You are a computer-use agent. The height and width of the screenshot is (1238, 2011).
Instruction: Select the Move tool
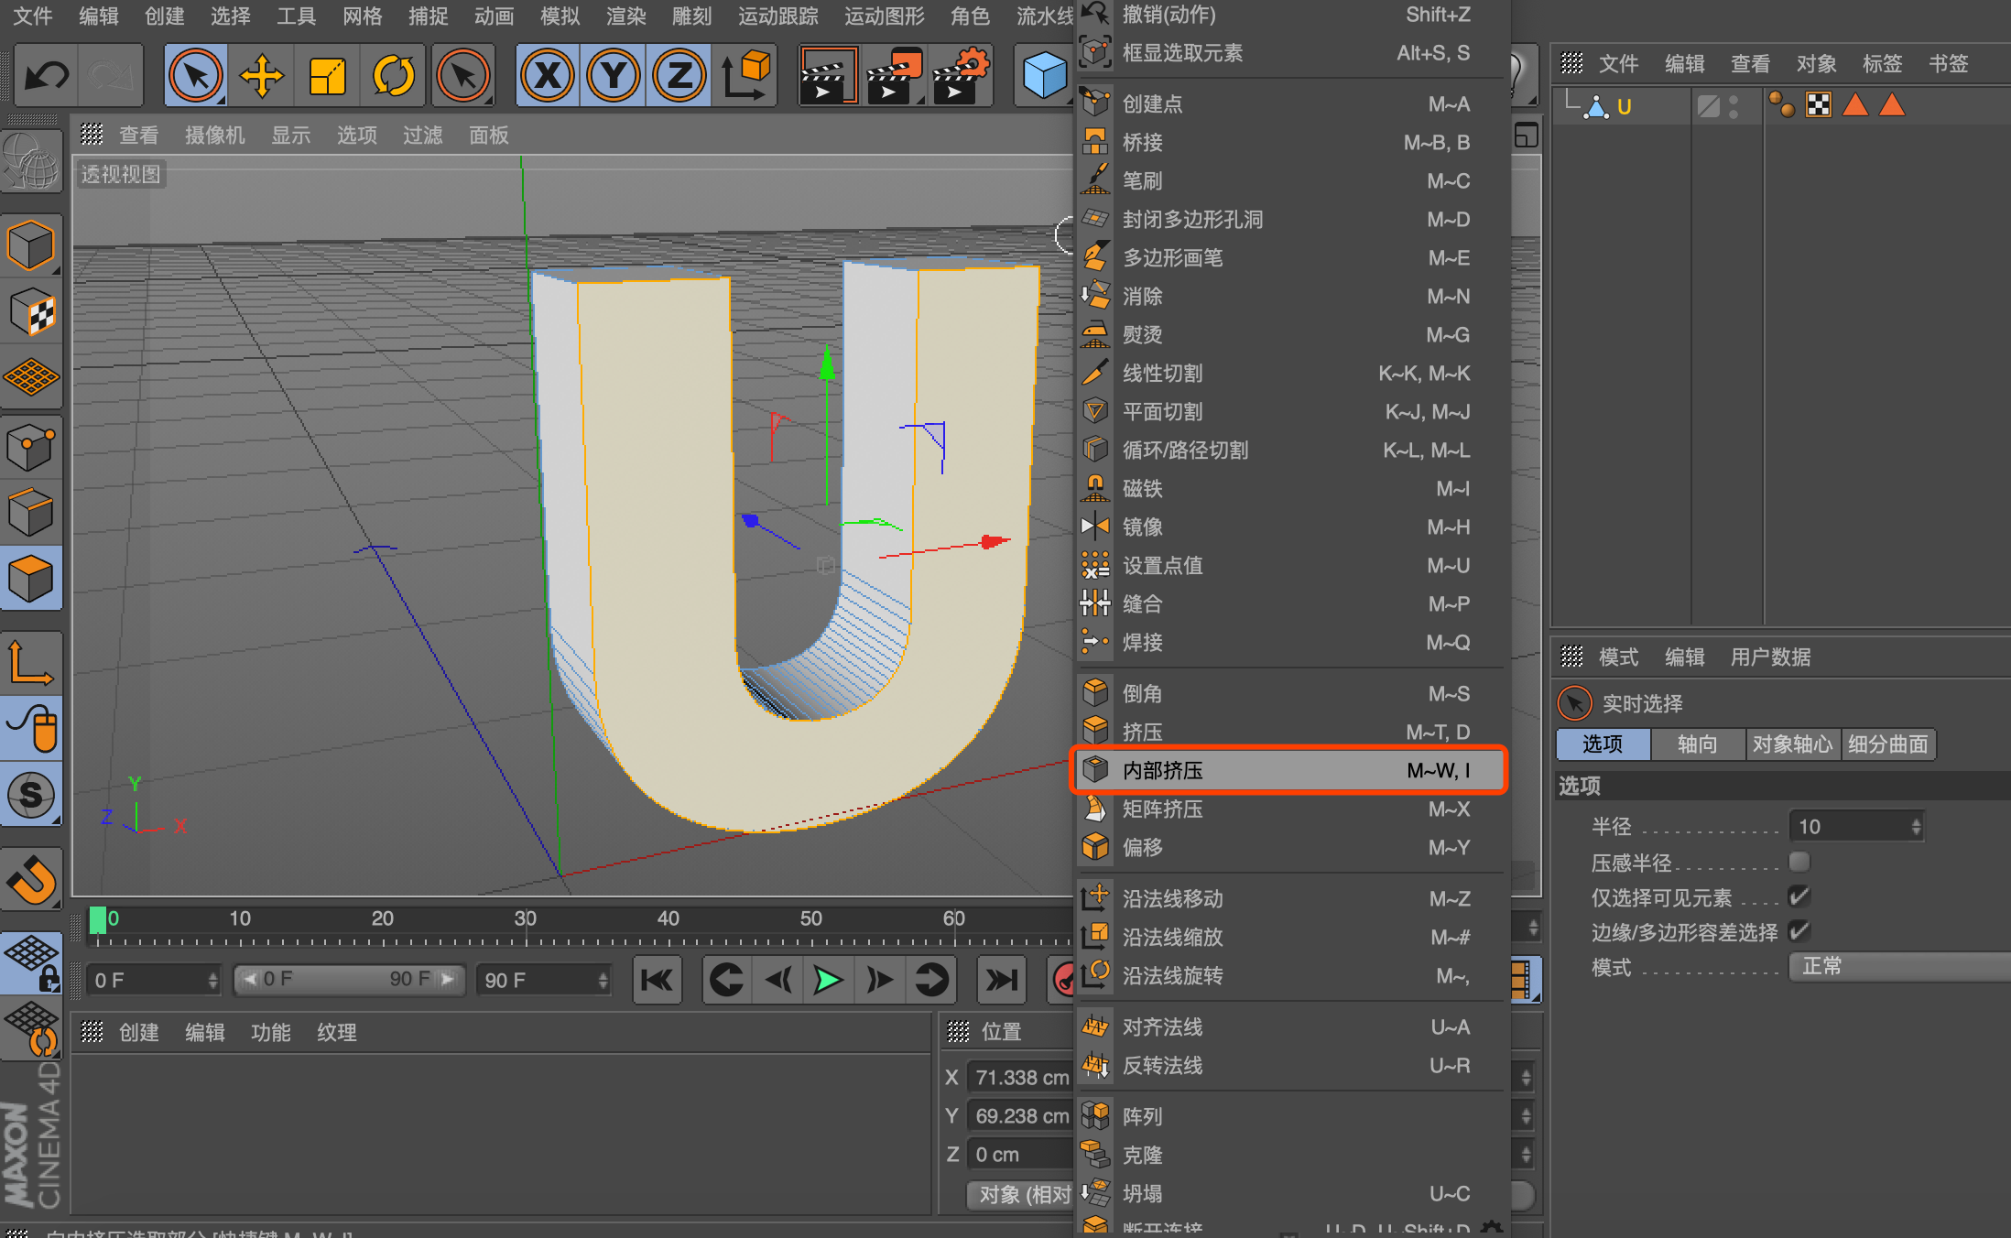point(262,75)
